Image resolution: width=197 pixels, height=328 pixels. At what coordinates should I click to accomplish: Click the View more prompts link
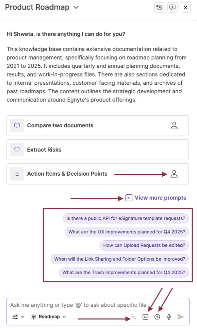[160, 198]
